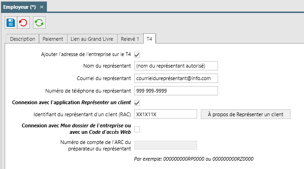
Task: Click the Identifiant du représentant (RAC) field
Action: 165,114
